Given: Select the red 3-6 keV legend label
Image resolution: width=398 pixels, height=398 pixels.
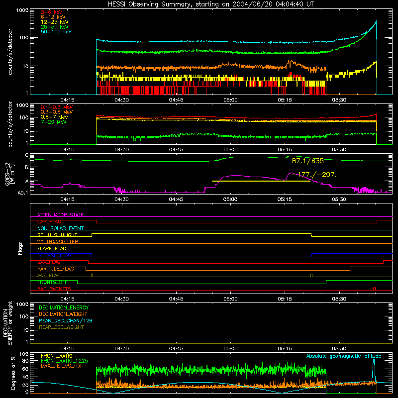Looking at the screenshot, I should (x=51, y=12).
